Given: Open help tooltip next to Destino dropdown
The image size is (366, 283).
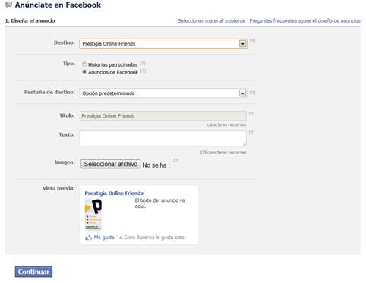Looking at the screenshot, I should (252, 41).
